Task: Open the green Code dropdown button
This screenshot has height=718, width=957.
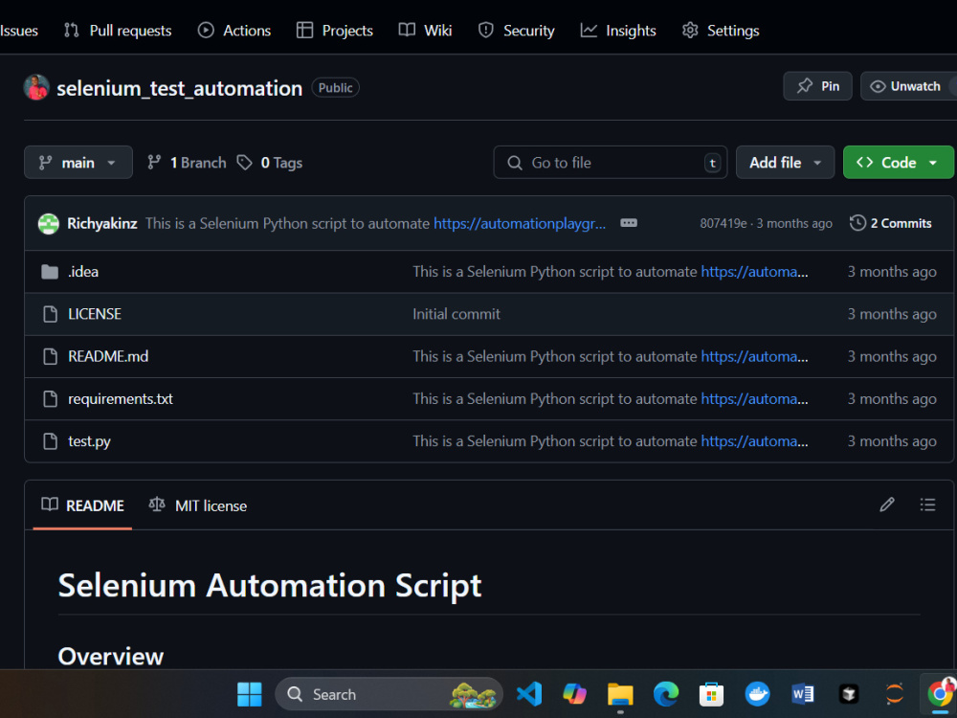Action: (x=898, y=163)
